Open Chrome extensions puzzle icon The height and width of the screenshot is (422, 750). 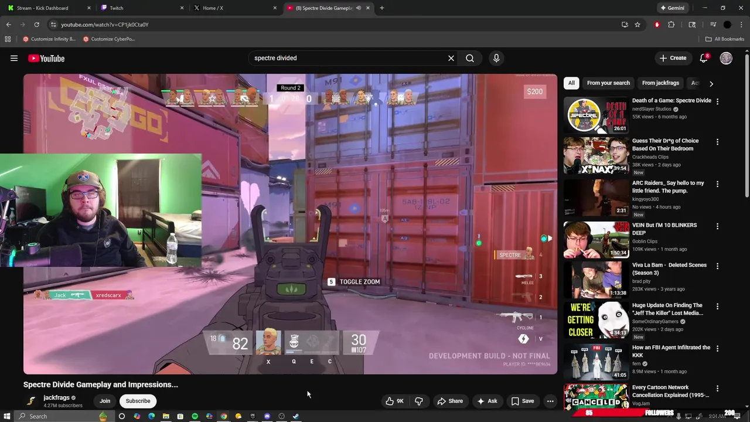(x=671, y=25)
